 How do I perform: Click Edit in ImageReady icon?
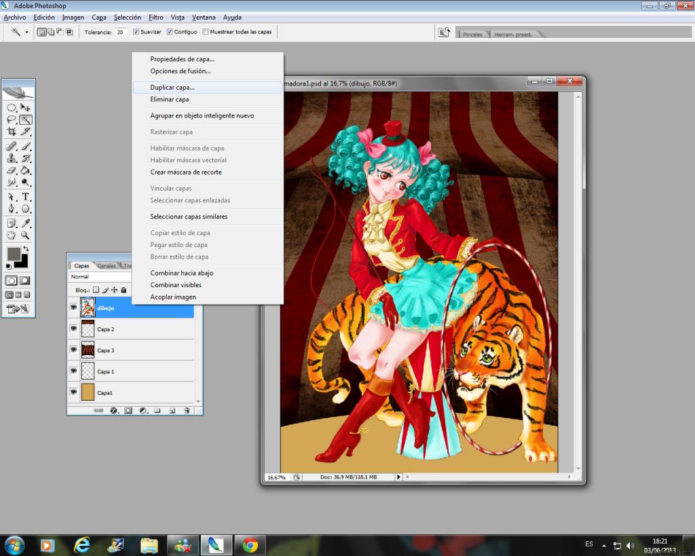[18, 309]
